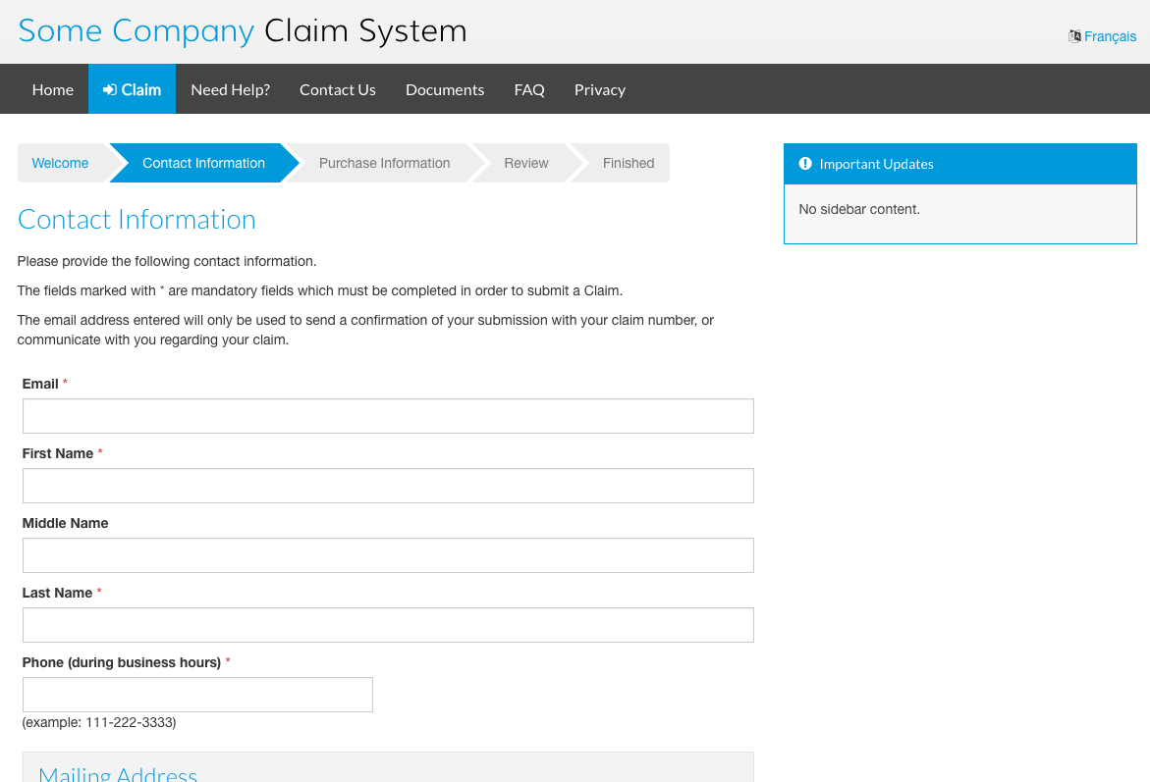Click into the Email input field
This screenshot has width=1150, height=782.
(388, 415)
